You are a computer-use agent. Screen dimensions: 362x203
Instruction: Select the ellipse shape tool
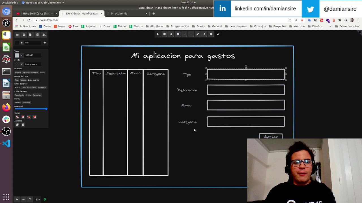coord(178,34)
